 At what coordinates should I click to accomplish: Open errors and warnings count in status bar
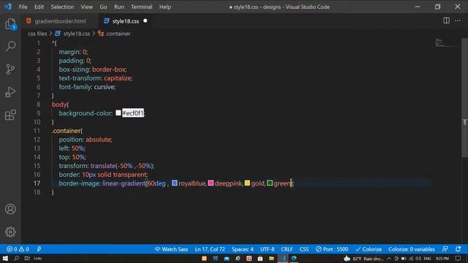tap(18, 249)
